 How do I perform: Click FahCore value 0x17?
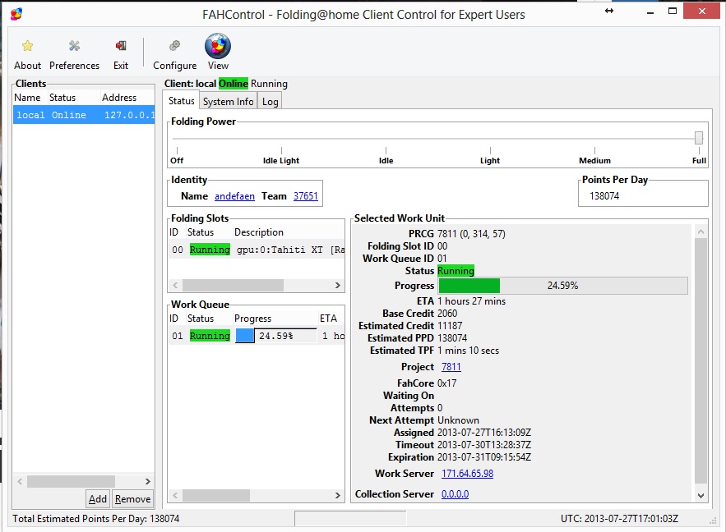pos(446,383)
